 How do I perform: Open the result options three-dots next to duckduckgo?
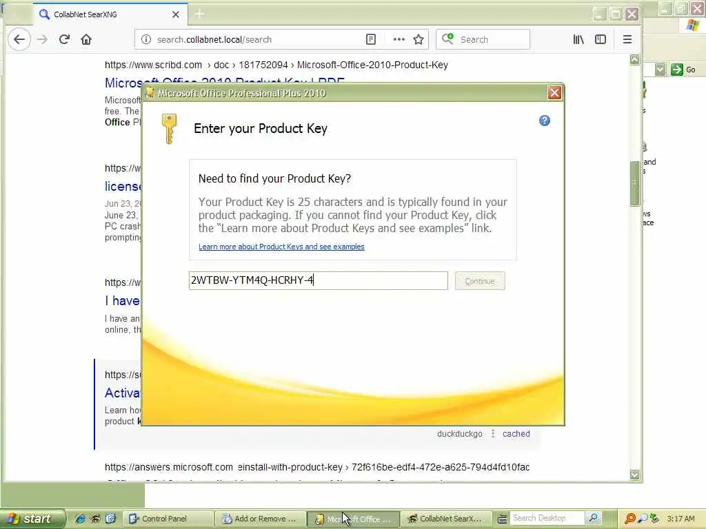493,434
